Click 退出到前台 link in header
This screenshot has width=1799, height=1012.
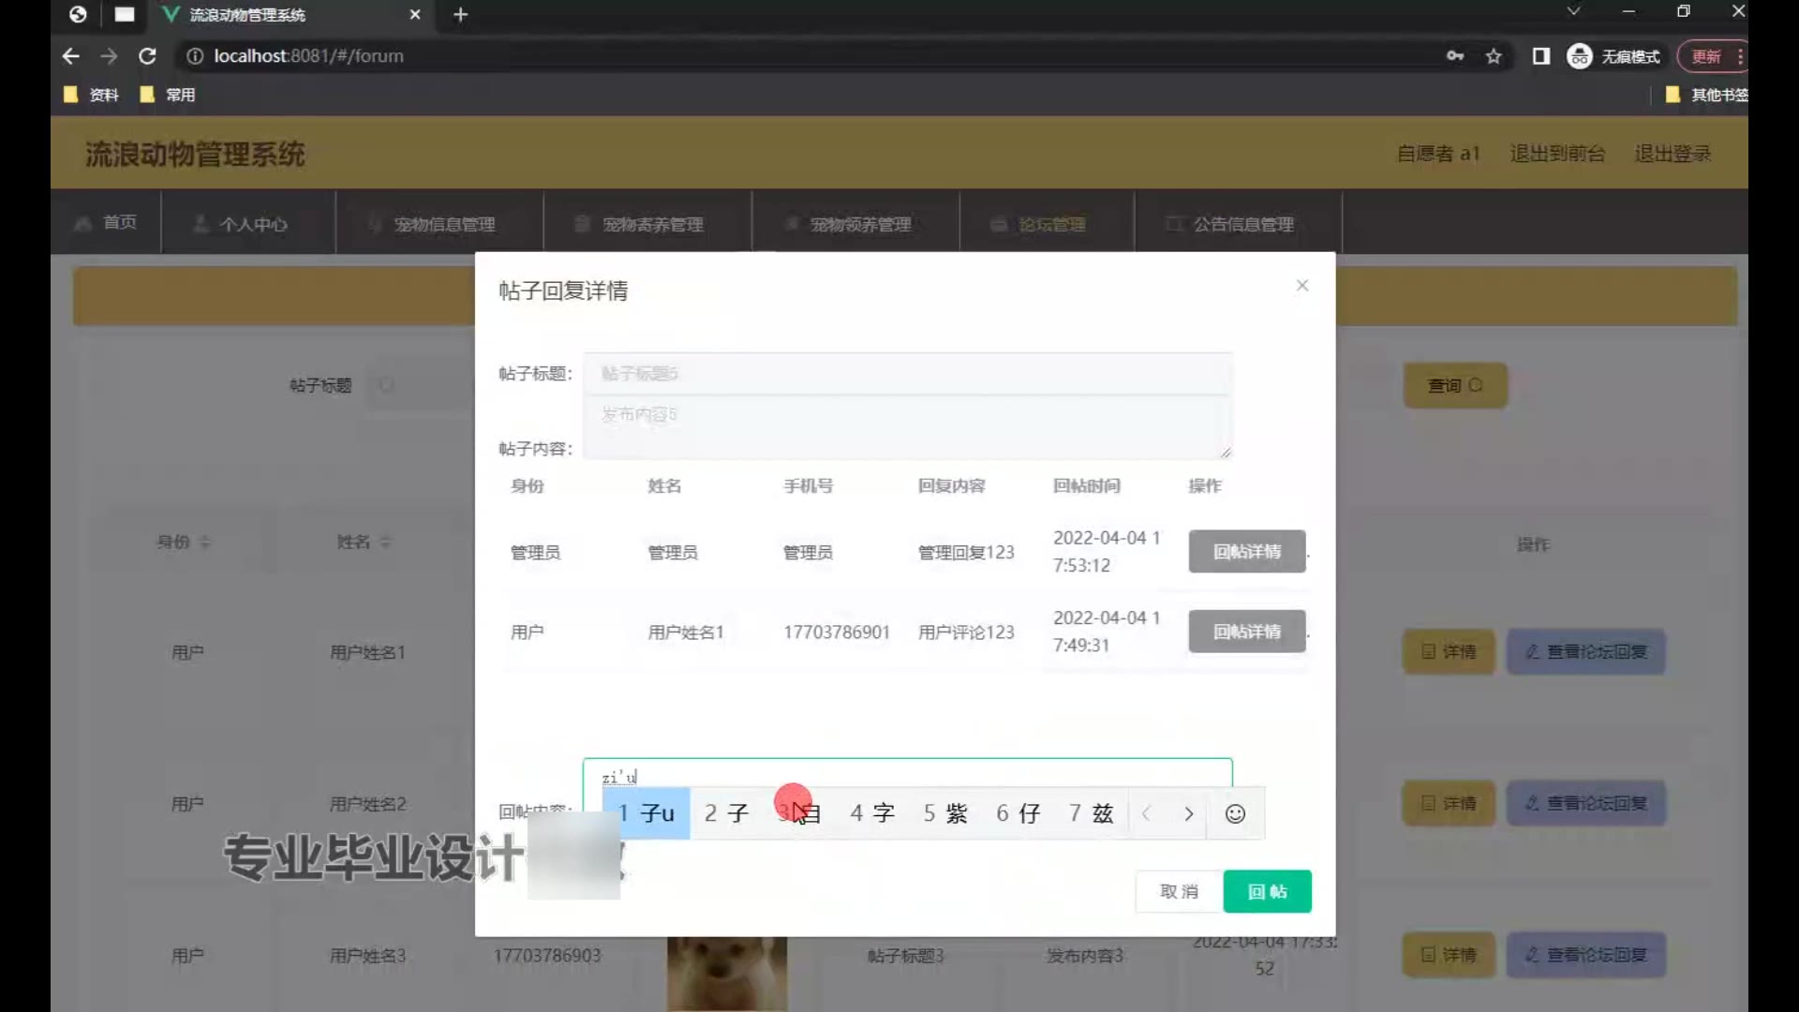click(x=1557, y=154)
